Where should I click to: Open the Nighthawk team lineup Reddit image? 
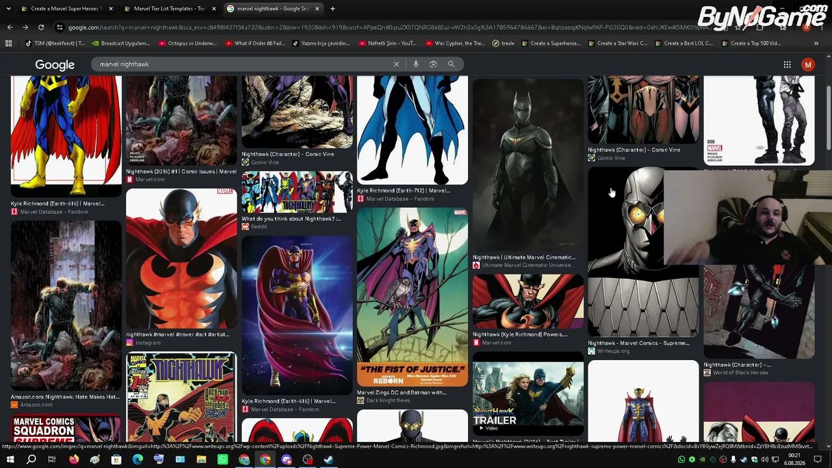click(297, 192)
